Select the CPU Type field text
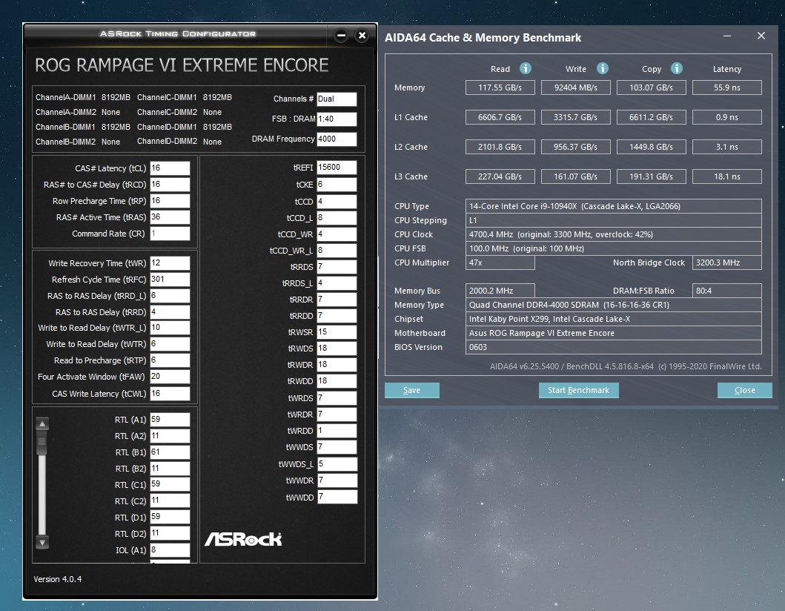The height and width of the screenshot is (611, 785). (x=613, y=206)
